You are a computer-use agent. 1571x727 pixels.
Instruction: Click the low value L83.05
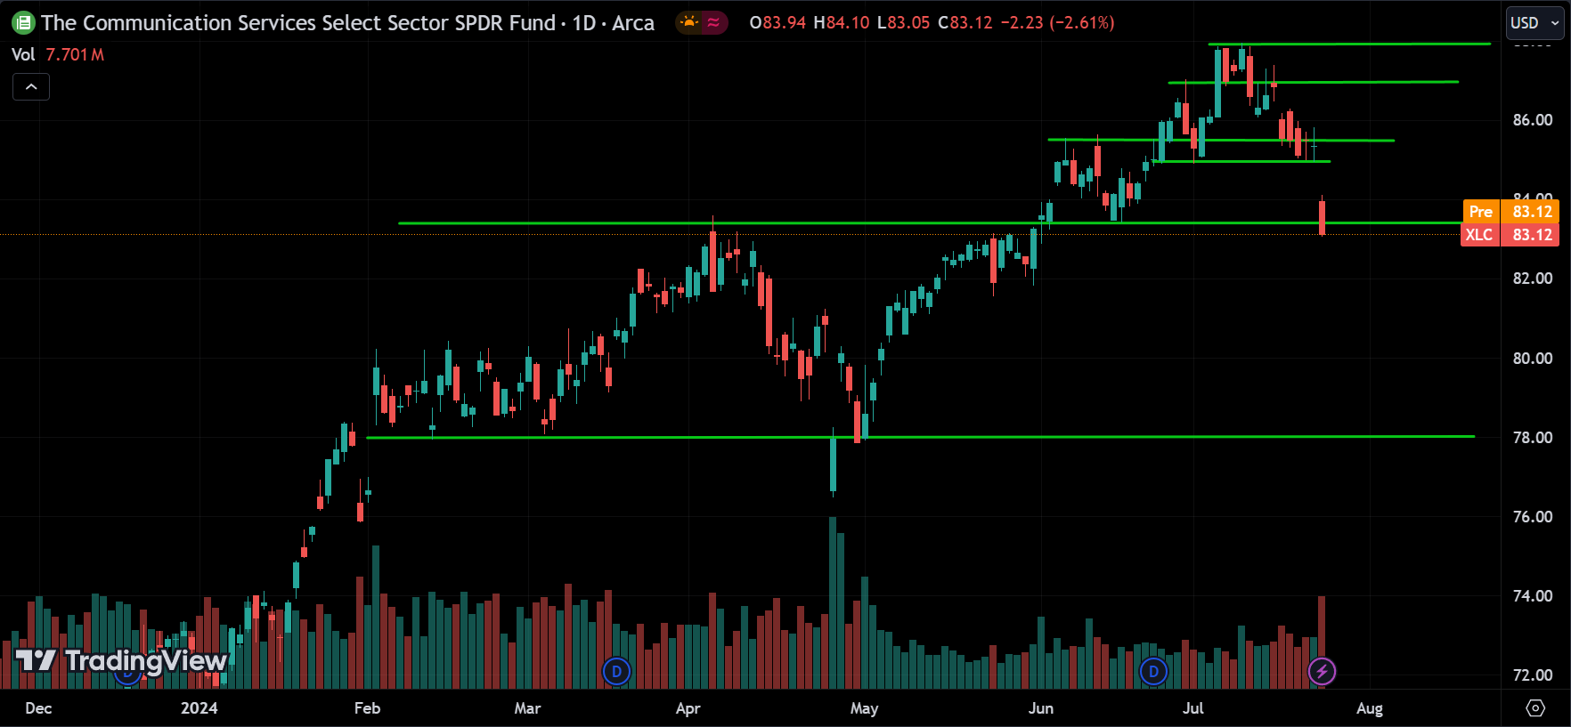pyautogui.click(x=903, y=23)
